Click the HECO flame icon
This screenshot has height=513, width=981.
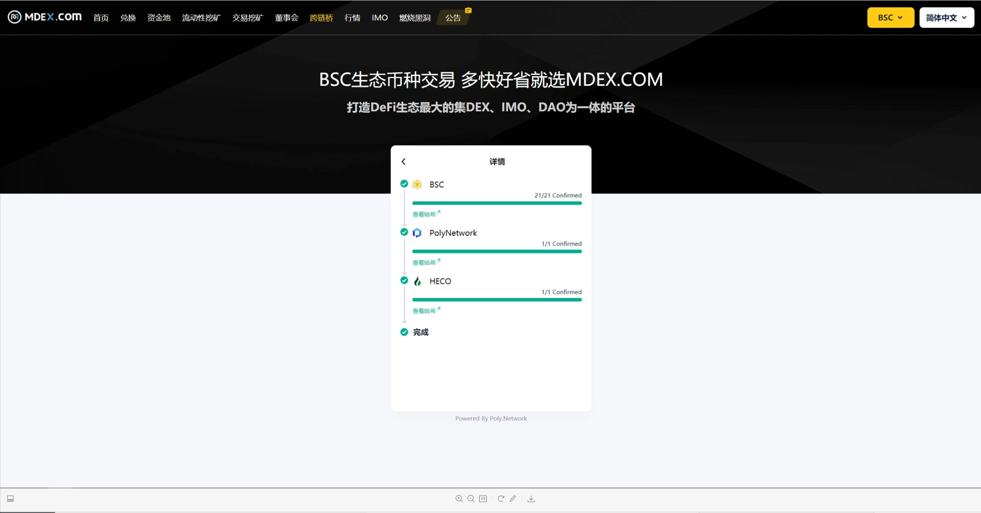click(x=417, y=281)
